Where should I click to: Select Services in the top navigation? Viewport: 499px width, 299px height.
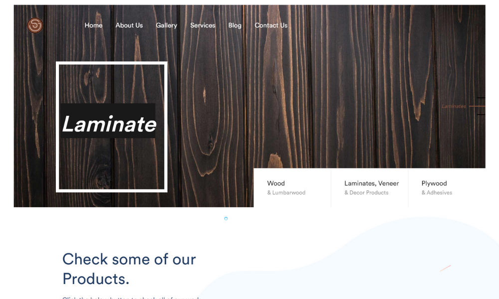(203, 25)
